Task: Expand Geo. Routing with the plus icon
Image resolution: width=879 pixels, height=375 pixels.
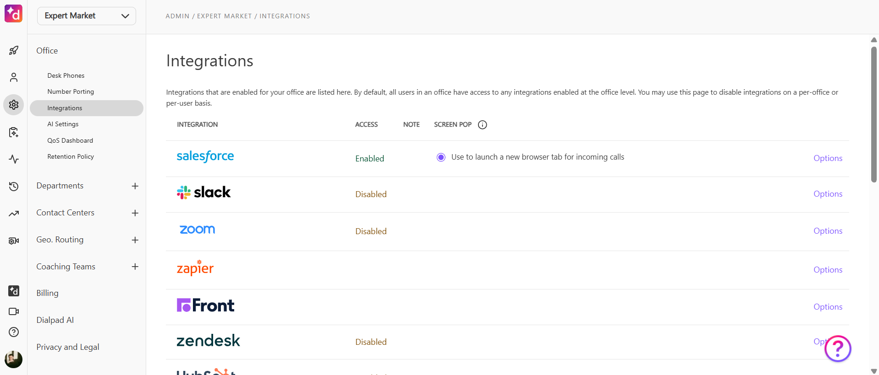Action: 135,240
